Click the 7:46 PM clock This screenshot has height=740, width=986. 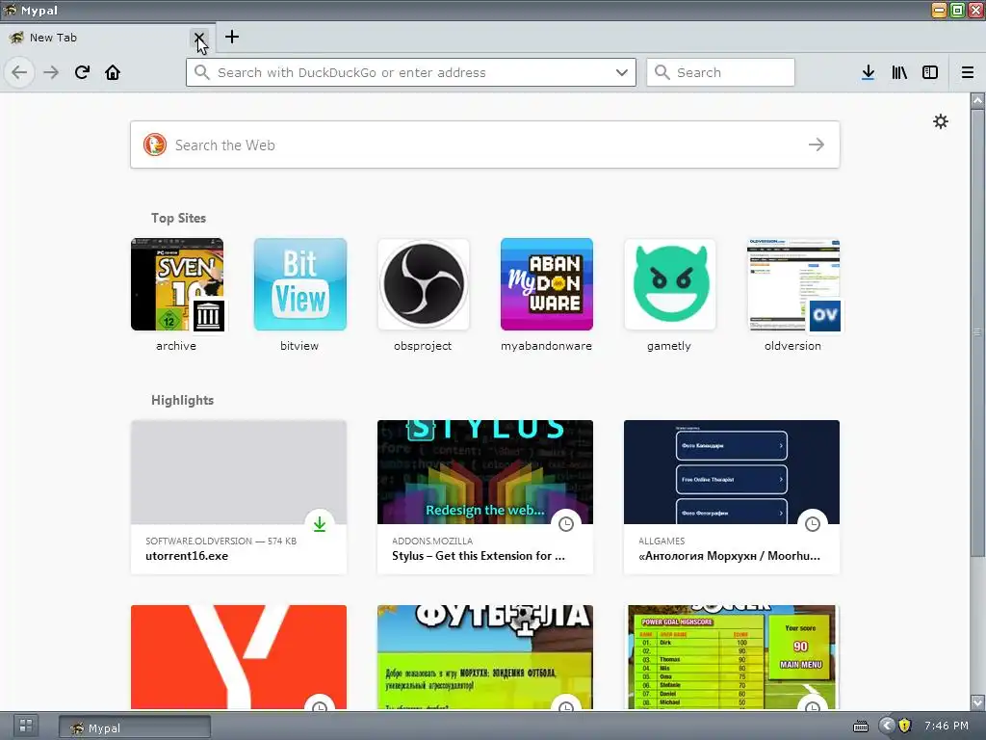946,726
